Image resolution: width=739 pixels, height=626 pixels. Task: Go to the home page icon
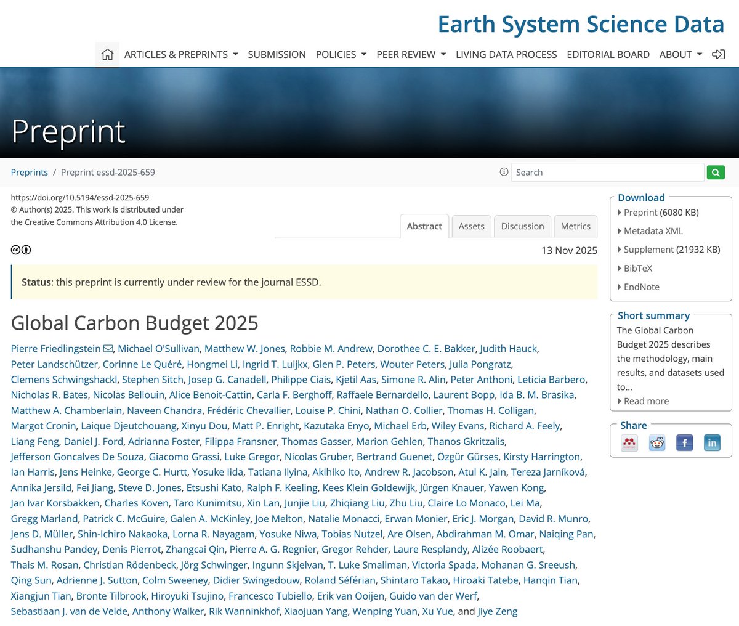[x=107, y=54]
